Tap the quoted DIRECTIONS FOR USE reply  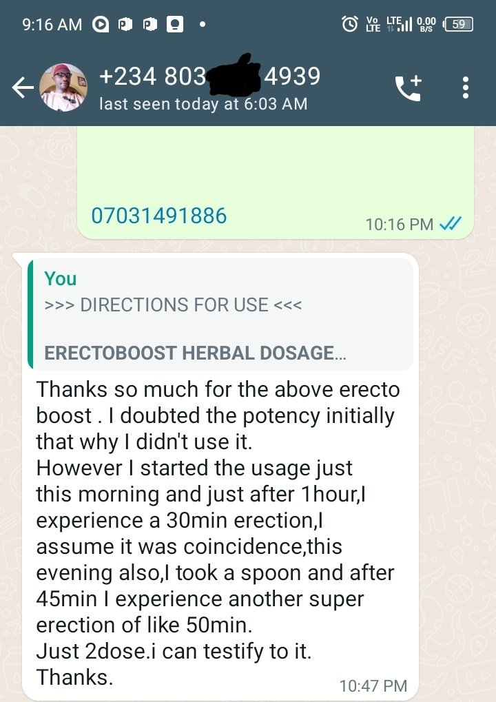click(220, 315)
